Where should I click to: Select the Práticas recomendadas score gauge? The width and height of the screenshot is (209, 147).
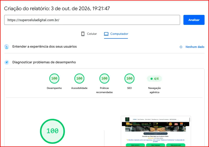click(104, 78)
